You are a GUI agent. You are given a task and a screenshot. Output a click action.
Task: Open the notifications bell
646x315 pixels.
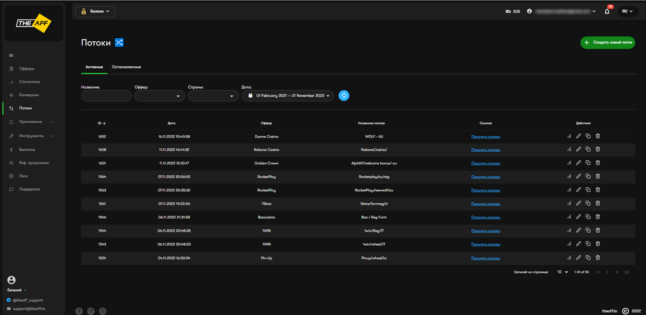point(607,11)
